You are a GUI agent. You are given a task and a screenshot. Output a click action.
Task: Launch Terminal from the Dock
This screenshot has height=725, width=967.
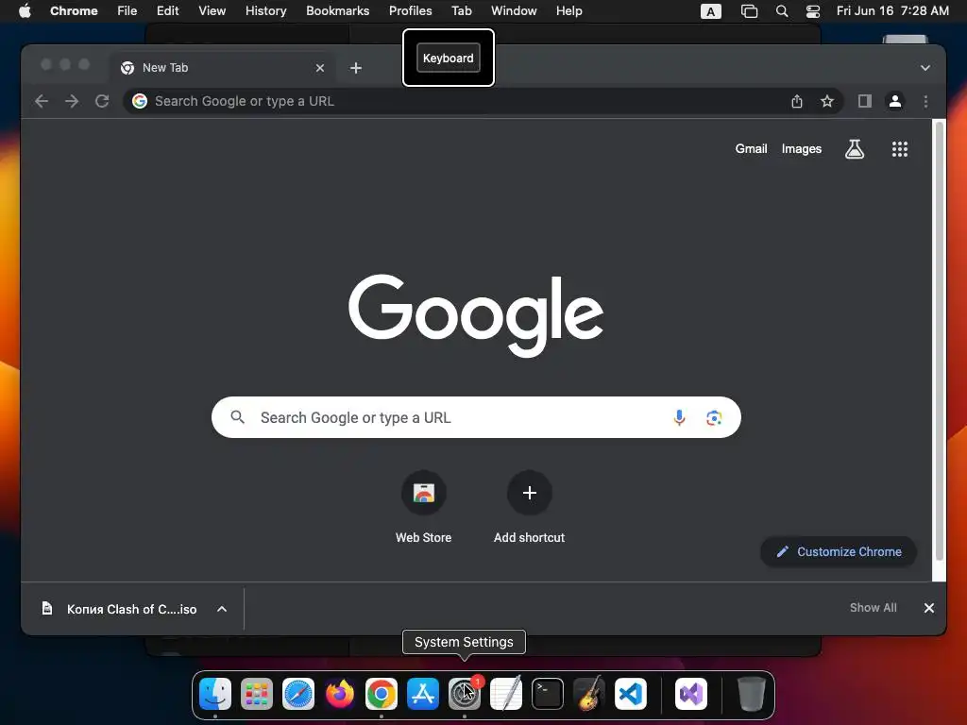548,694
